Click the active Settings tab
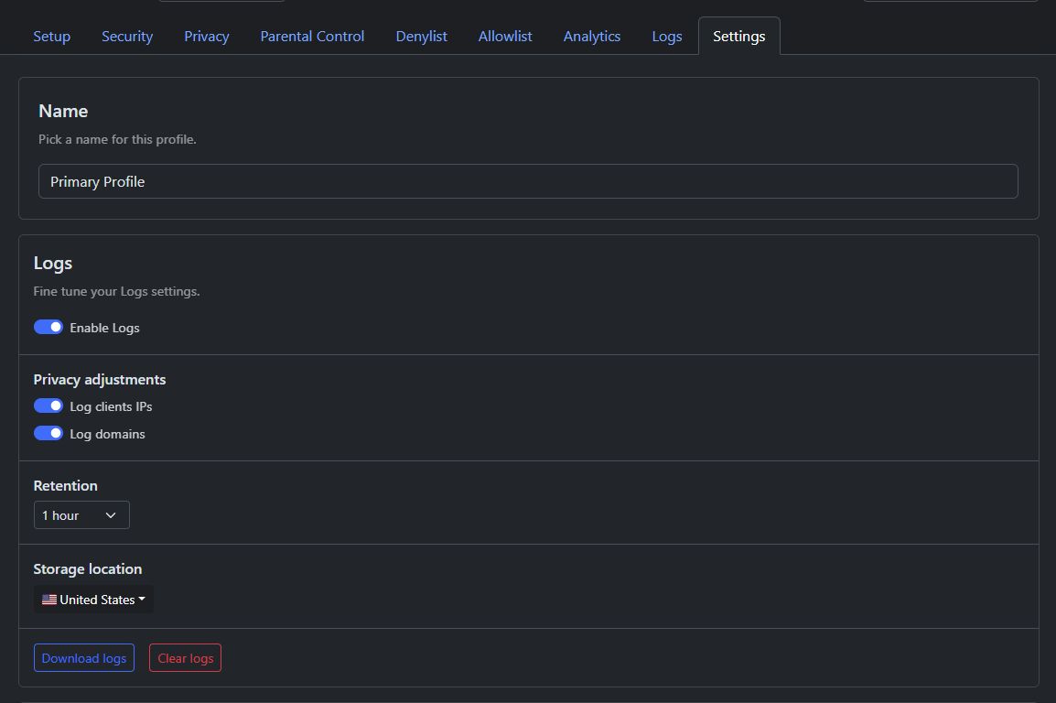This screenshot has height=703, width=1056. pyautogui.click(x=738, y=37)
